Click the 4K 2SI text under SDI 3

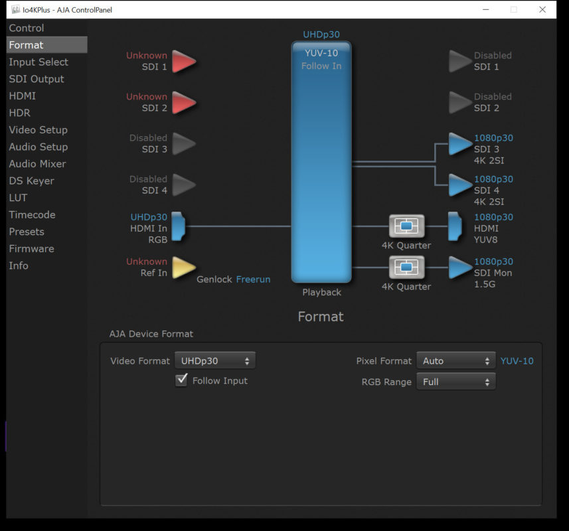tap(489, 161)
